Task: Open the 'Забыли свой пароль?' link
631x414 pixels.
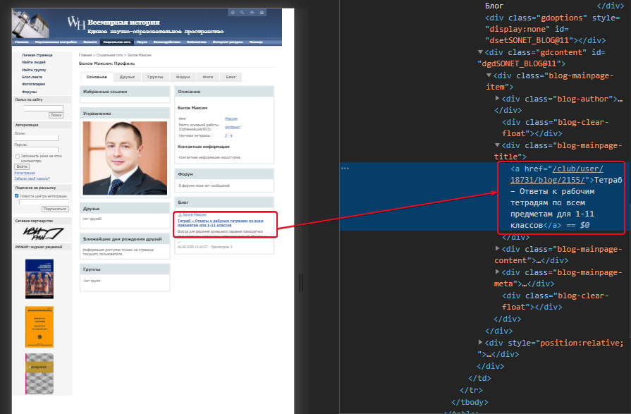Action: [x=32, y=178]
